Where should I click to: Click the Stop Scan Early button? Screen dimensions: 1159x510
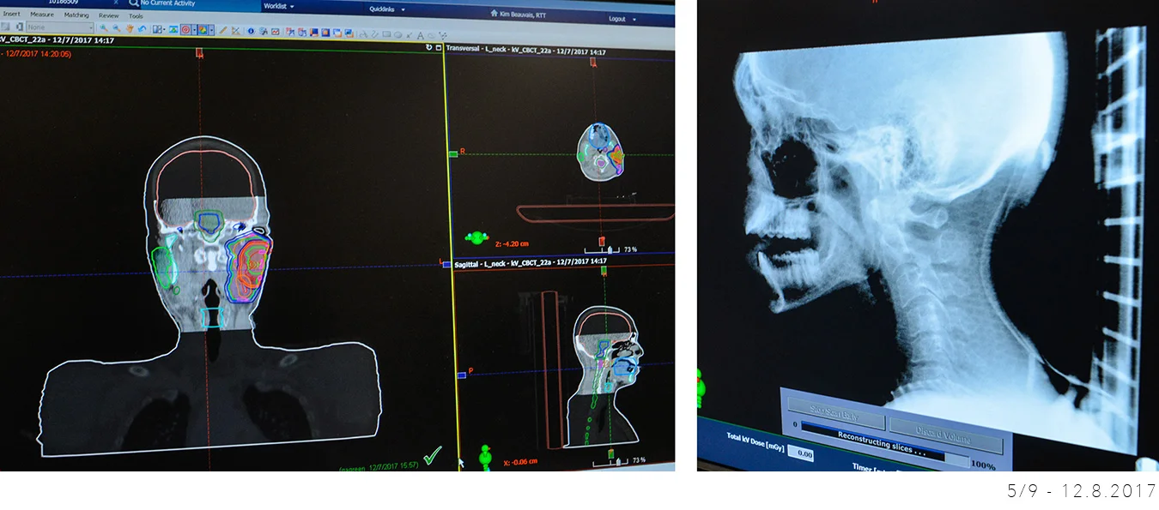coord(835,413)
